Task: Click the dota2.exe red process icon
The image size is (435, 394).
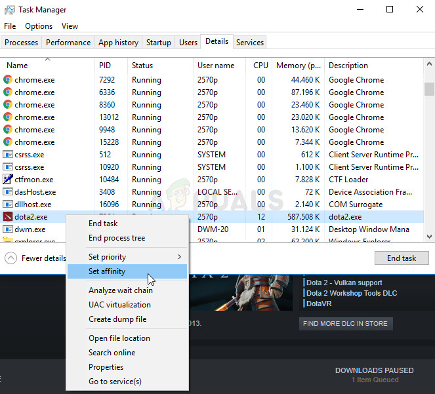Action: coord(8,217)
